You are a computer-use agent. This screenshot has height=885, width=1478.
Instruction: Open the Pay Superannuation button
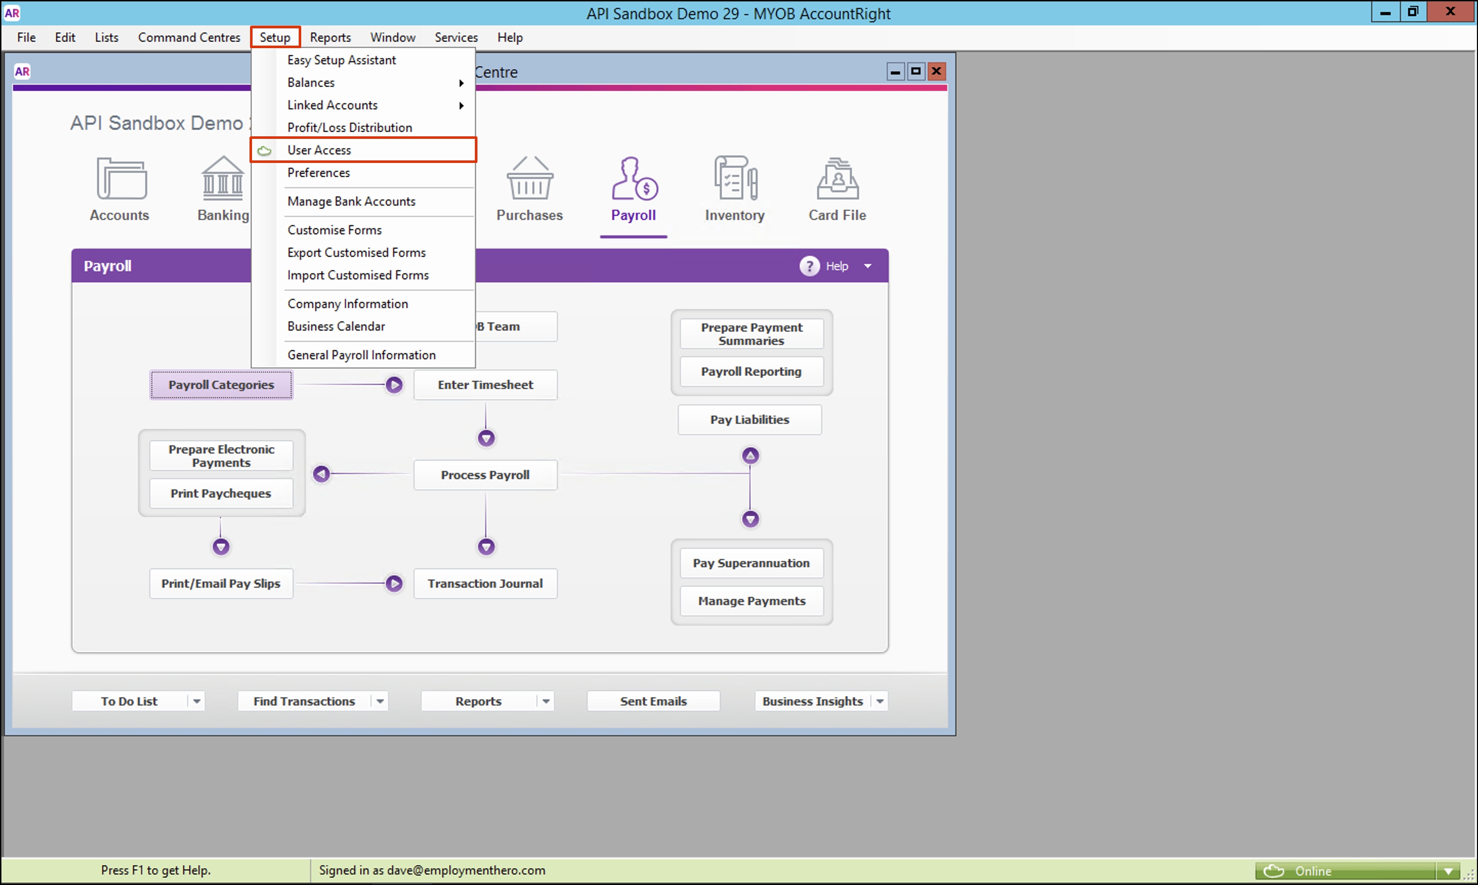coord(751,563)
